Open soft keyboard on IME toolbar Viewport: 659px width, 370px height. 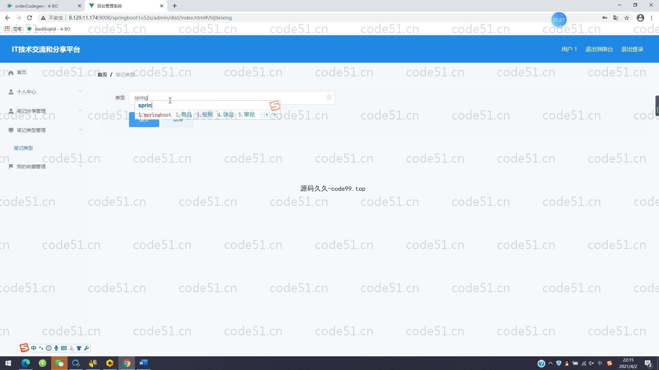[x=64, y=348]
